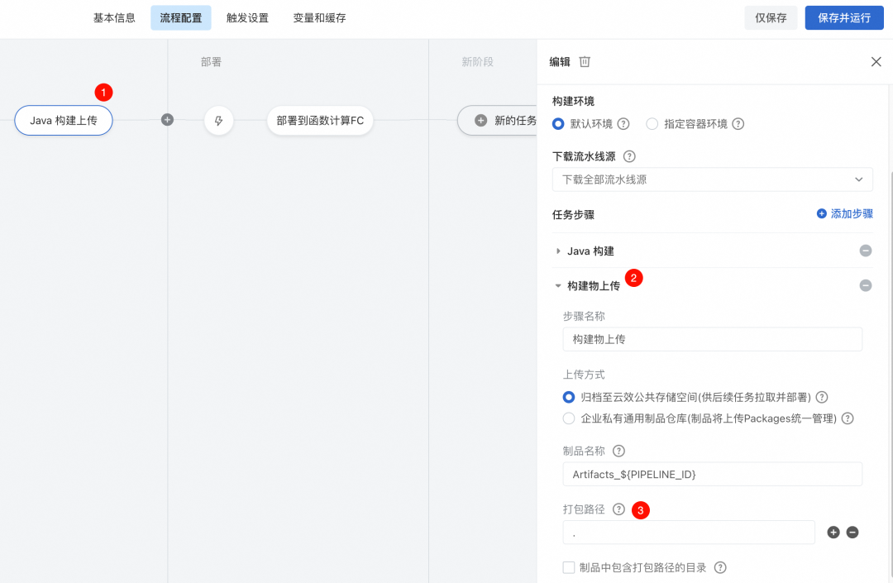Open the 变量和缓存 tab
The image size is (893, 583).
(x=319, y=17)
